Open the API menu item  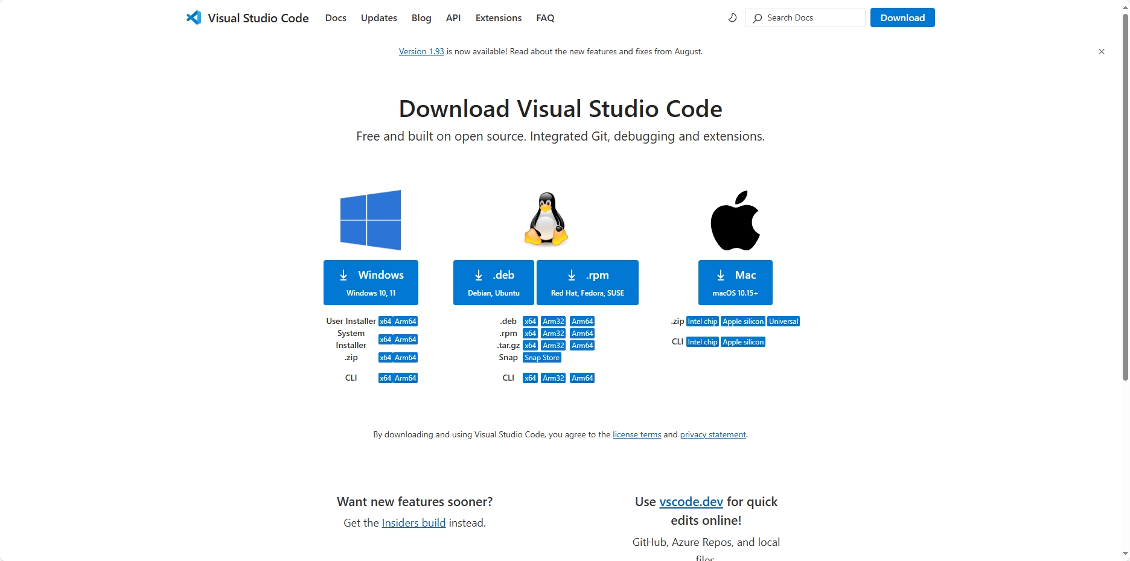pyautogui.click(x=453, y=18)
